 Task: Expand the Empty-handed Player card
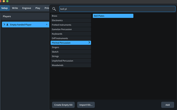pos(4,25)
